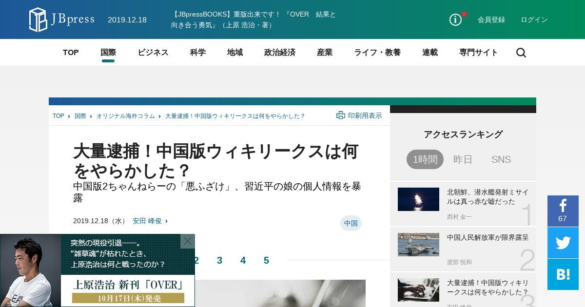Open author 安田 峰俊 profile
This screenshot has width=585, height=307.
(x=147, y=221)
